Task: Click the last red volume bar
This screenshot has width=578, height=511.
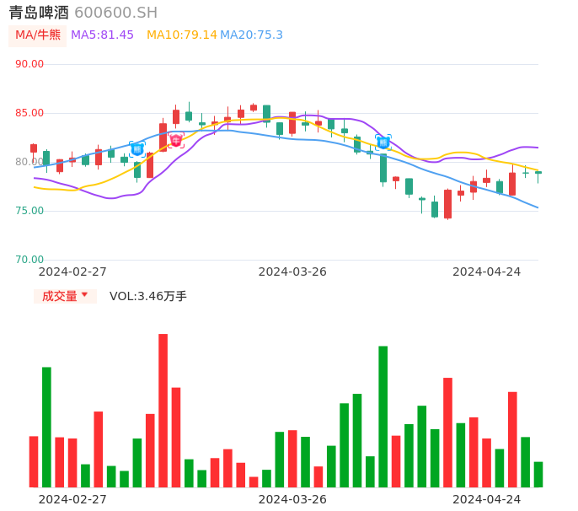Action: (x=512, y=439)
